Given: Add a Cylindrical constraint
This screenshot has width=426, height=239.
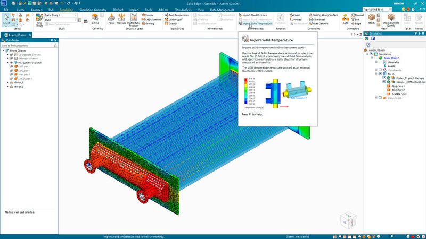Looking at the screenshot, I should pos(317,20).
